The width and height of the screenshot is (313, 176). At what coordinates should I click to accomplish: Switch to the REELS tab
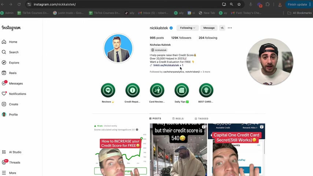point(178,118)
